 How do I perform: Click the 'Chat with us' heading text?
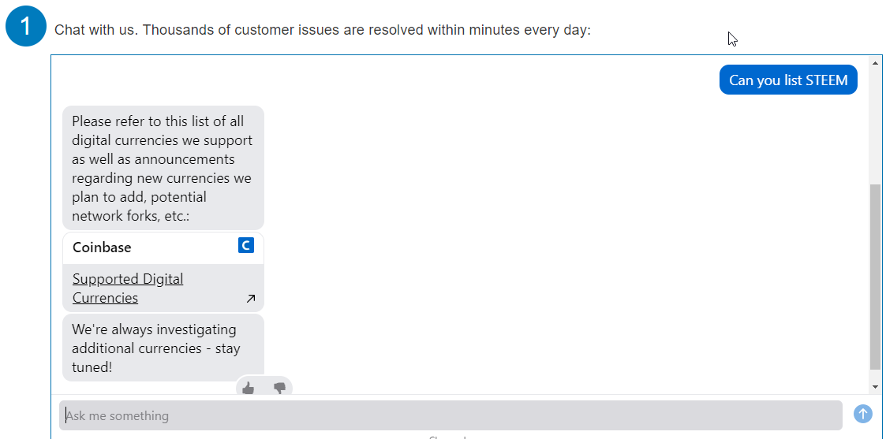click(322, 30)
